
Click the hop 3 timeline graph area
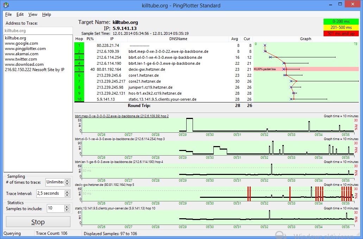coord(218,147)
